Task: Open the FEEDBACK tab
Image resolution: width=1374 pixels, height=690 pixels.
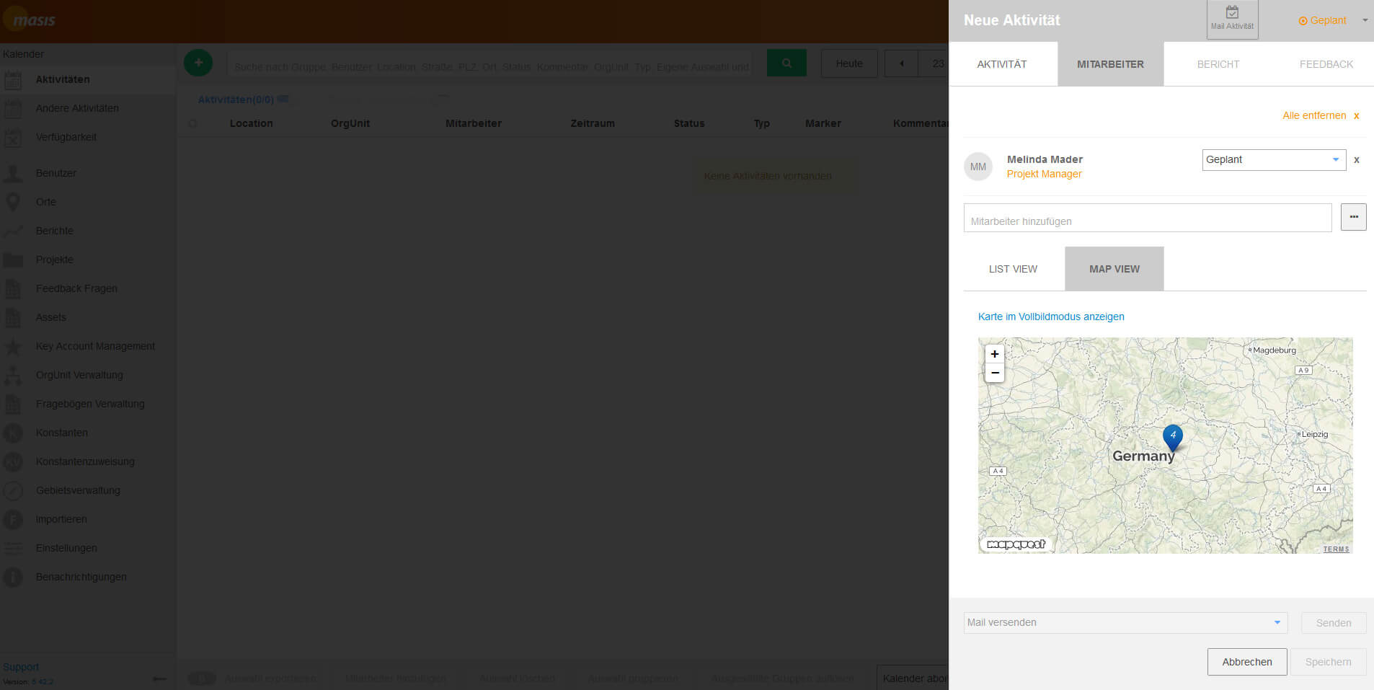Action: pos(1326,64)
